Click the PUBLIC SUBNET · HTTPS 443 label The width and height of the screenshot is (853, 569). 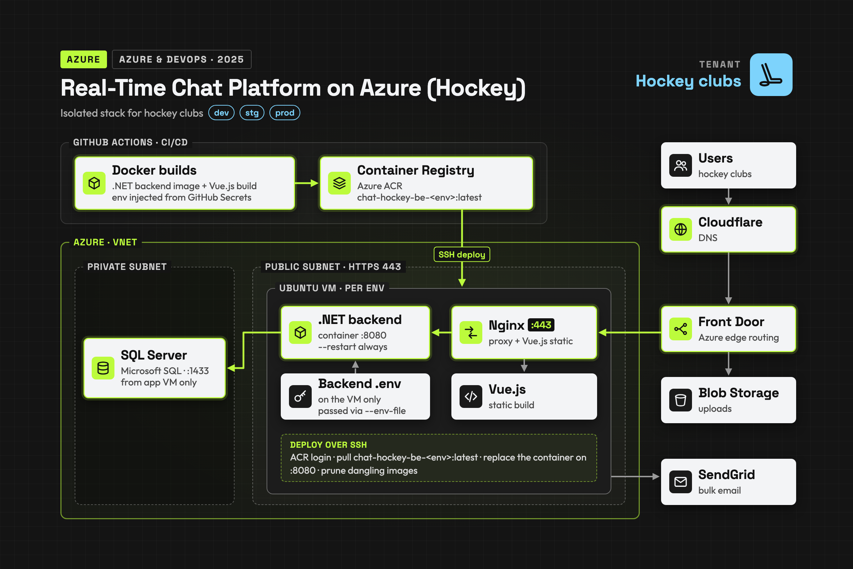(x=333, y=267)
